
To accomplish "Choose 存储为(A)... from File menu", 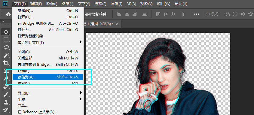I will coord(48,77).
